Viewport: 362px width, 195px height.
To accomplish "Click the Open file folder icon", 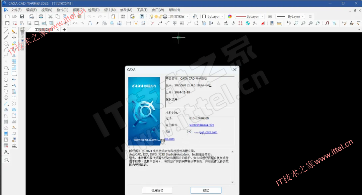I will coord(14,16).
